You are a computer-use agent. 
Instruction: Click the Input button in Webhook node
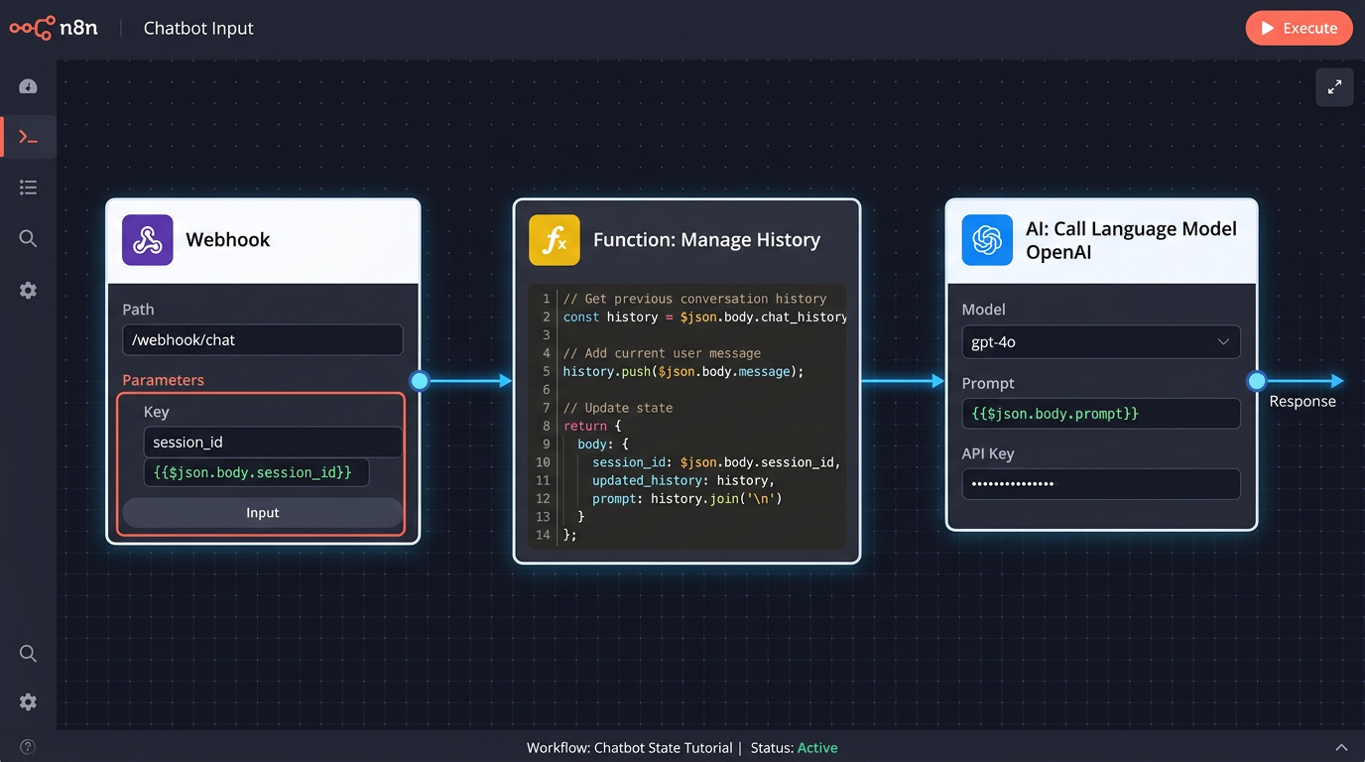pyautogui.click(x=263, y=513)
